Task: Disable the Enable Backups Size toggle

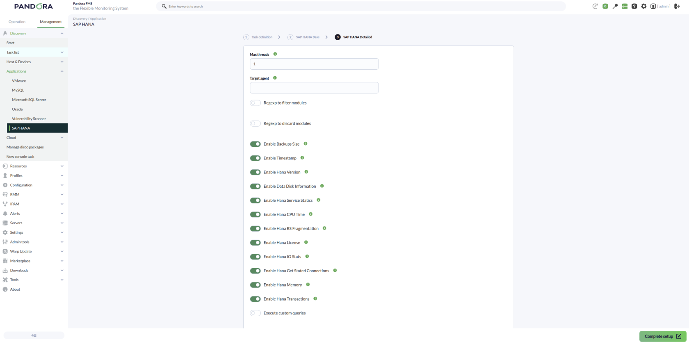Action: coord(255,144)
